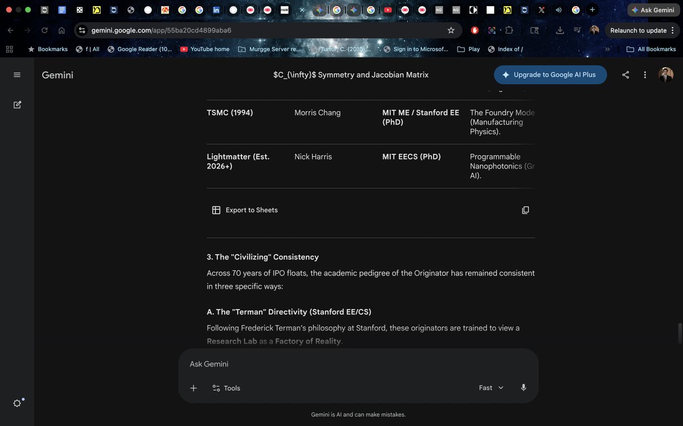The width and height of the screenshot is (683, 426).
Task: View site information icon in address bar
Action: coord(82,31)
